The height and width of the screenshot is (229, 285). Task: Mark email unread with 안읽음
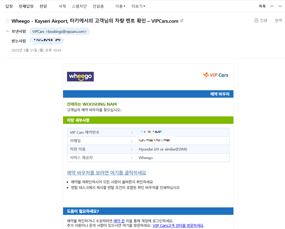[98, 6]
